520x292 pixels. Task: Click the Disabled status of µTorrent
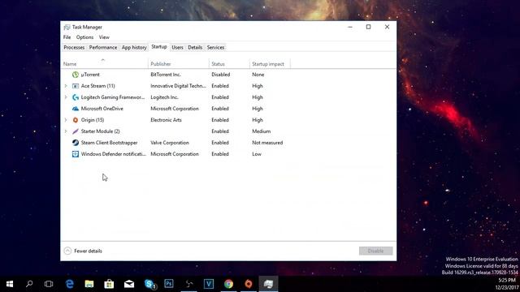tap(220, 75)
